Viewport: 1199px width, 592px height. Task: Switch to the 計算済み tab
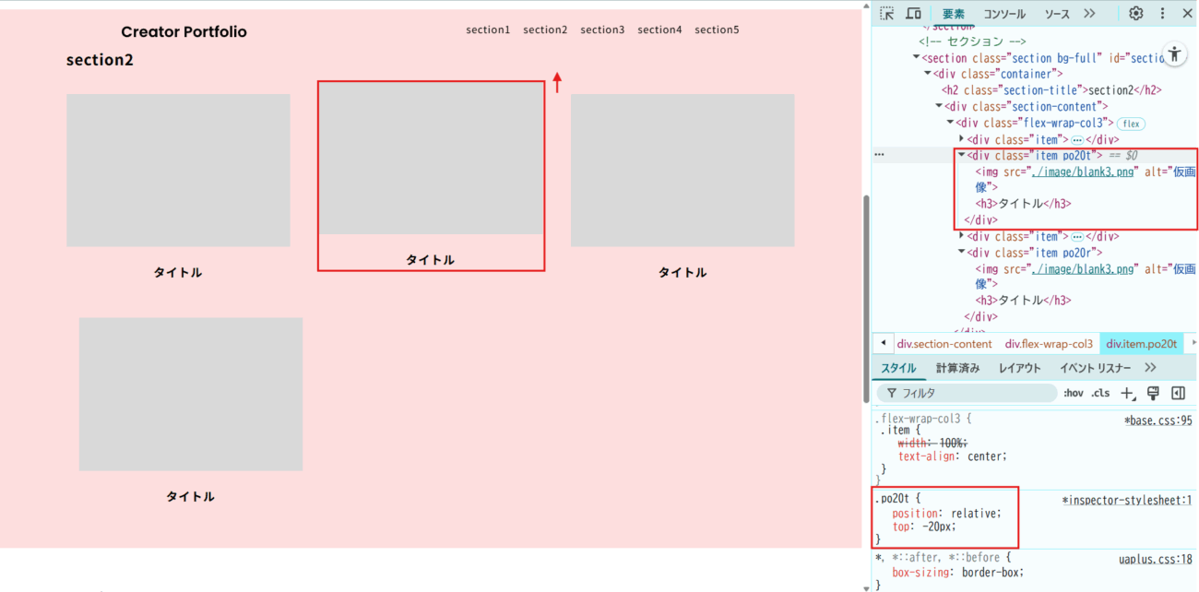click(957, 368)
